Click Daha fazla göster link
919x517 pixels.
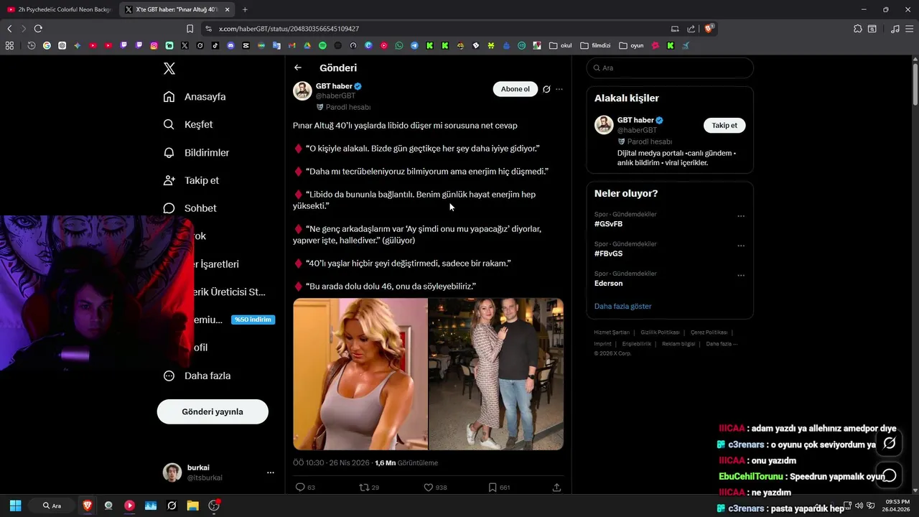[x=622, y=307]
